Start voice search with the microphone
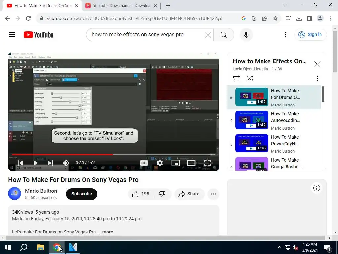Screen dimensions: 338x254 [246, 34]
